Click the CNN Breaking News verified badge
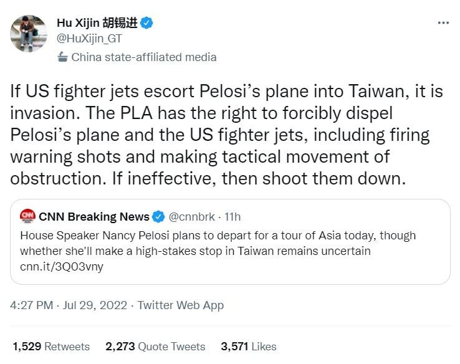The width and height of the screenshot is (460, 364). coord(158,217)
